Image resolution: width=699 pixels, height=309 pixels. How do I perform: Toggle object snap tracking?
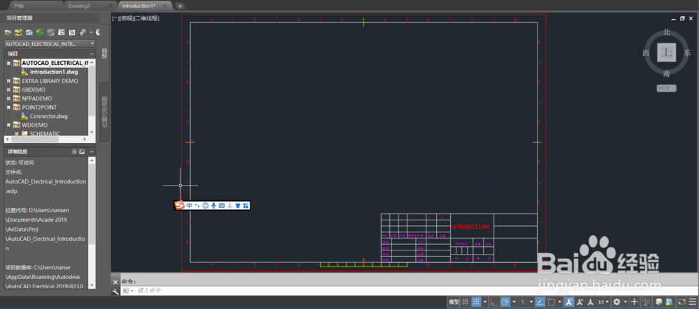point(540,302)
